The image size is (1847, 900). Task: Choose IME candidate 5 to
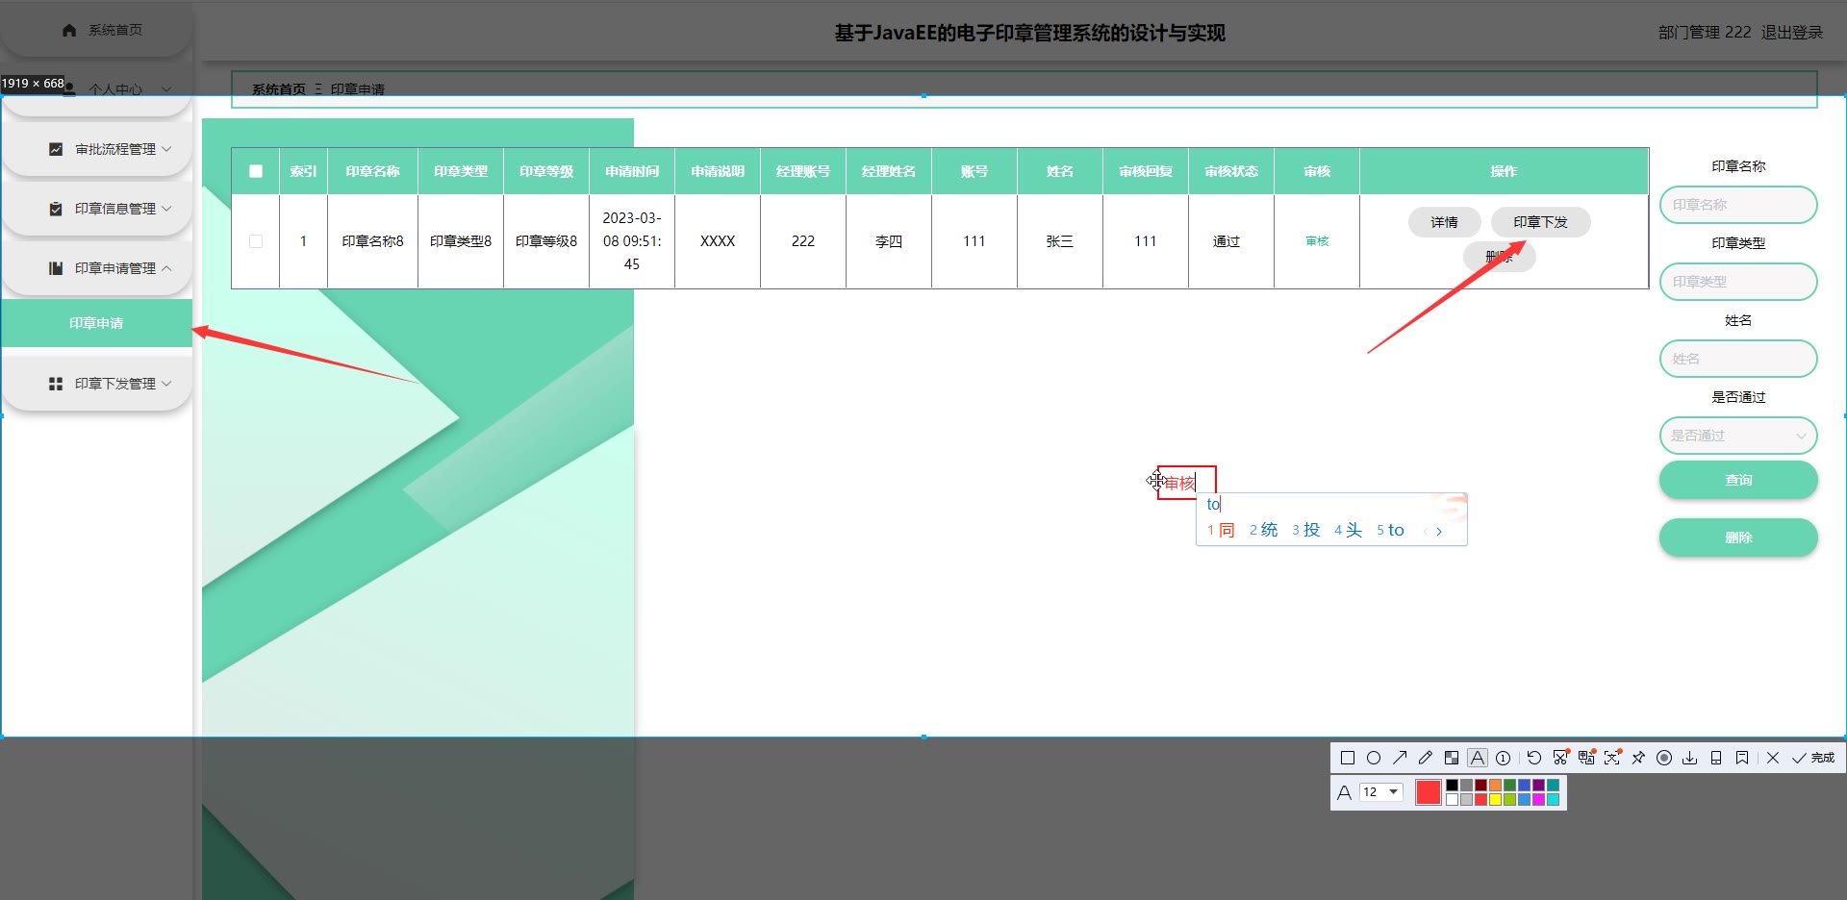[x=1390, y=530]
